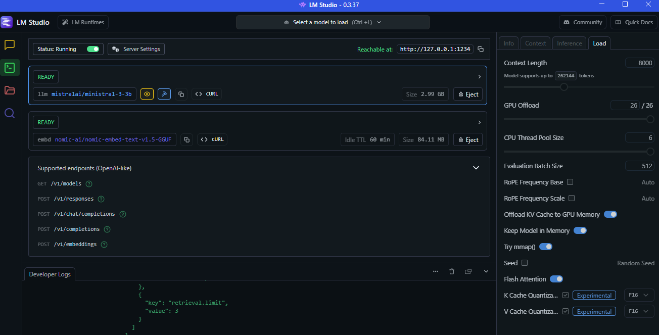Open the My Models folder icon in sidebar

click(9, 90)
